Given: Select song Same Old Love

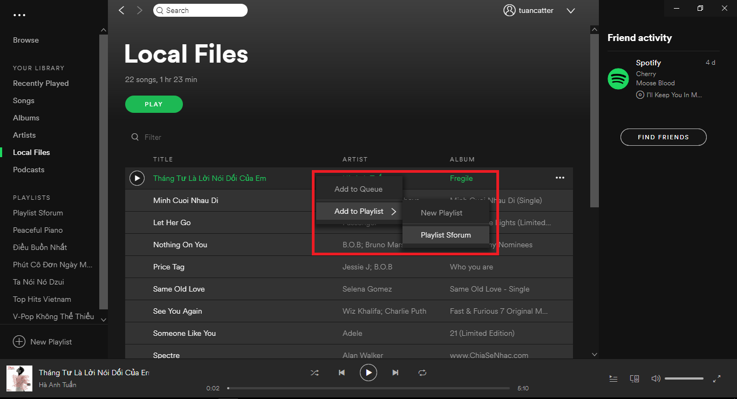Looking at the screenshot, I should click(179, 289).
